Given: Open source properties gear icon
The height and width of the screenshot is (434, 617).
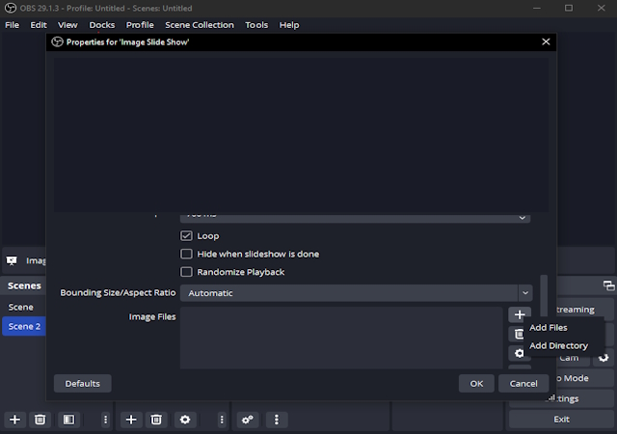Looking at the screenshot, I should pos(184,420).
